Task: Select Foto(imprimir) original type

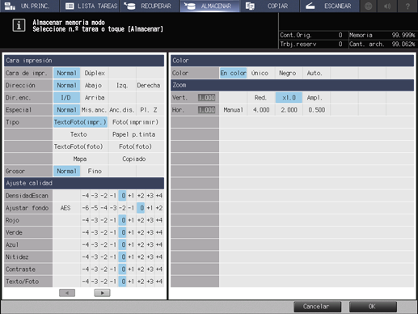Action: point(136,122)
